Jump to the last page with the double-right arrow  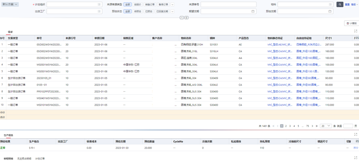317,126
